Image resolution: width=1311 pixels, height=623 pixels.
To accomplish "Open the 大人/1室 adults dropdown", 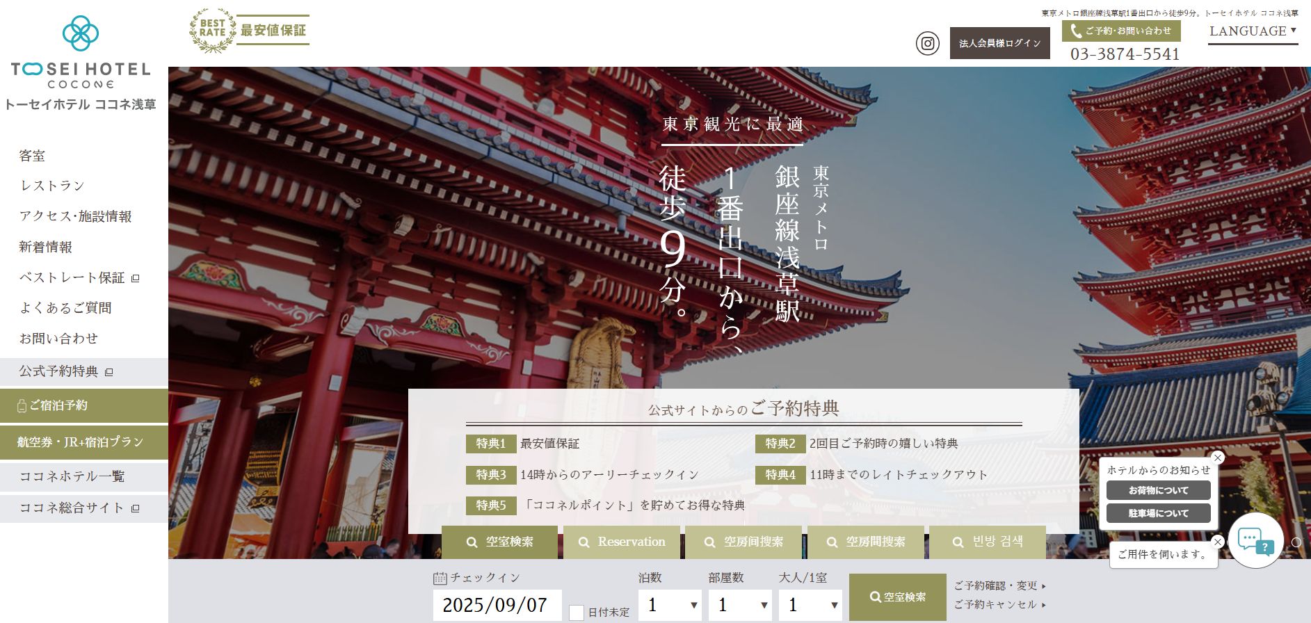I will pyautogui.click(x=810, y=605).
